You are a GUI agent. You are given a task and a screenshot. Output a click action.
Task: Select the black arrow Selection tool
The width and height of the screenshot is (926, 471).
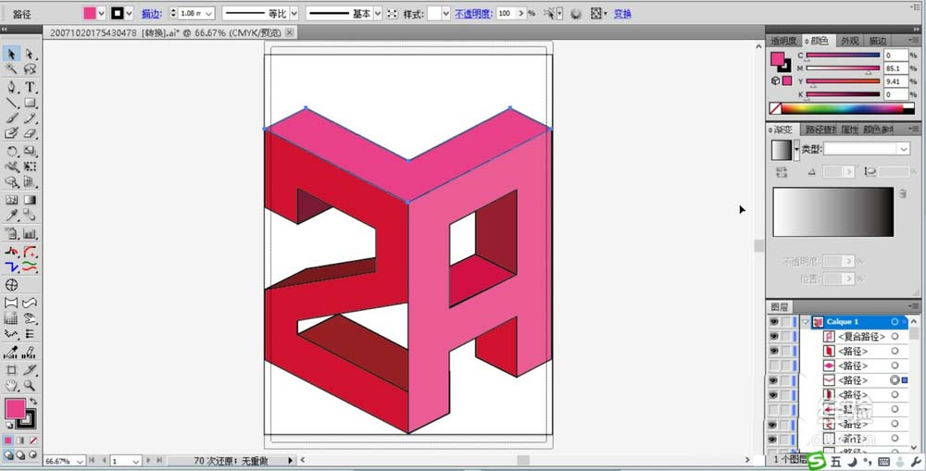pos(11,54)
